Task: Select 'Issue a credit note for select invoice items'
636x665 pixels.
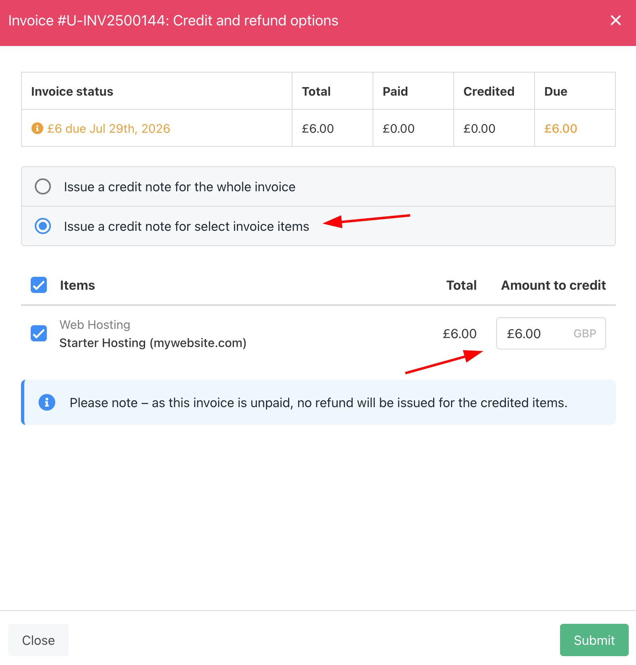Action: pyautogui.click(x=43, y=226)
